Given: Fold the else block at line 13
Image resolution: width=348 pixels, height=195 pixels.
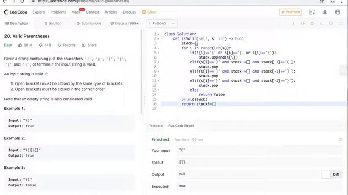Looking at the screenshot, I should click(x=158, y=90).
